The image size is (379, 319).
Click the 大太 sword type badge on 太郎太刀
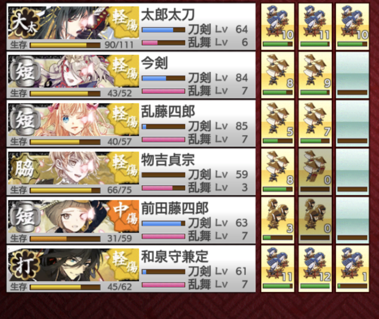point(24,23)
